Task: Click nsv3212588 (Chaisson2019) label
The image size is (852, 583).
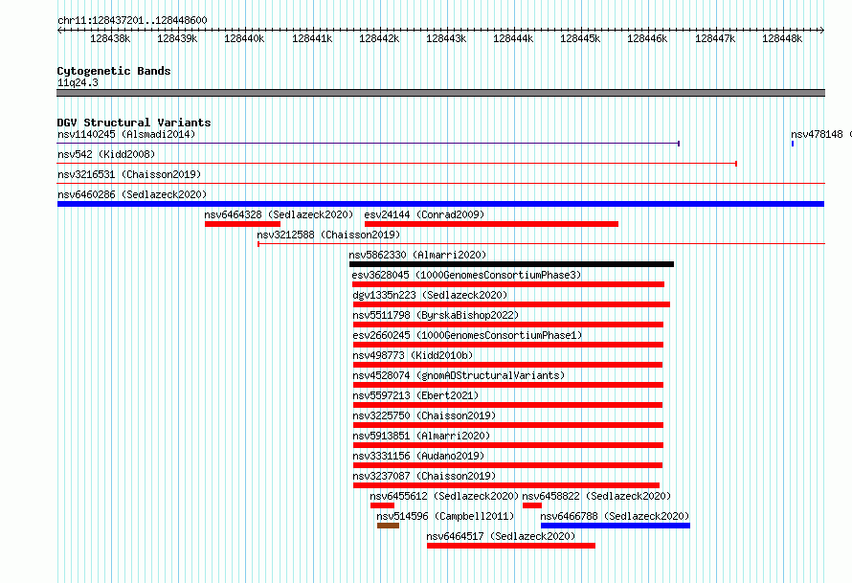Action: tap(328, 235)
